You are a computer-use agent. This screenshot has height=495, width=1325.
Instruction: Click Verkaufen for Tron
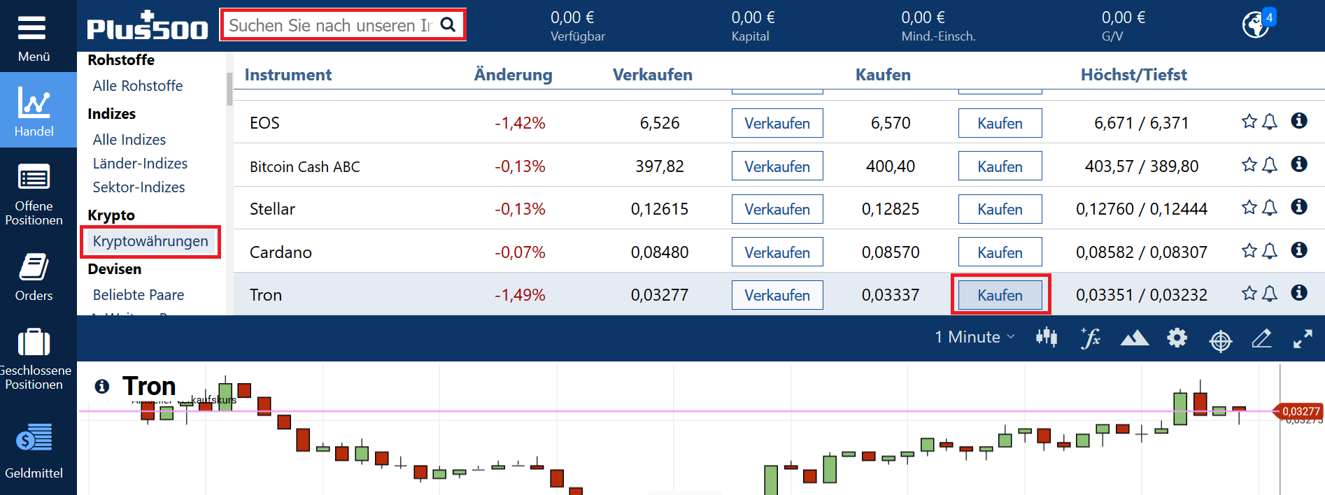[x=777, y=295]
